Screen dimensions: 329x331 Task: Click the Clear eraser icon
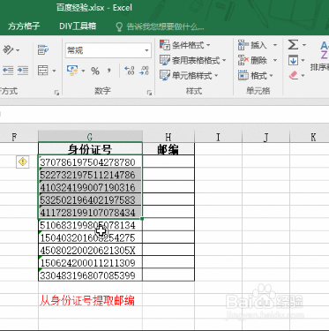(x=294, y=75)
